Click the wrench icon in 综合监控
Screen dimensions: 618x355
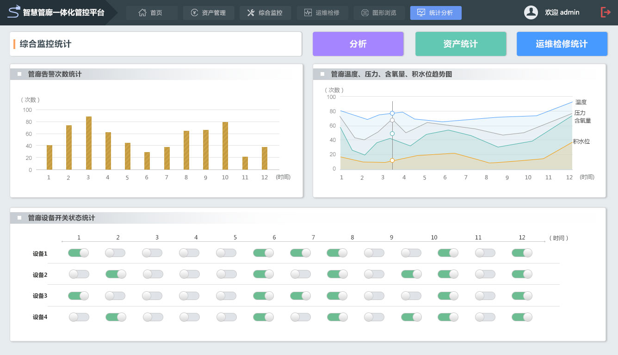pyautogui.click(x=251, y=13)
